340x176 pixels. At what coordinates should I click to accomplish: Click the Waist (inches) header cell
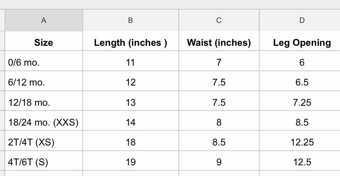(219, 42)
